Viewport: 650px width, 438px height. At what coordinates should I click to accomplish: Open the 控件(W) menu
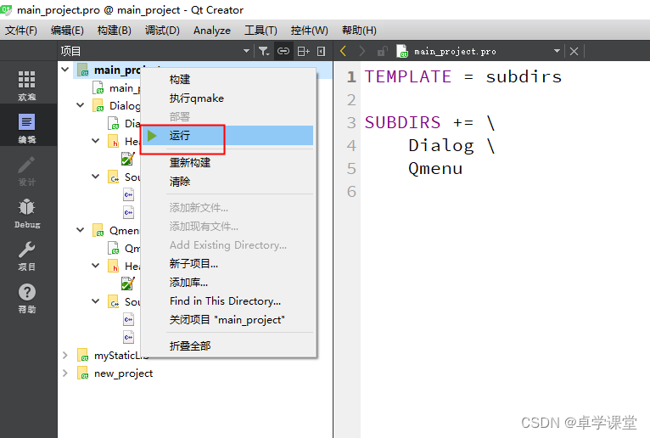(x=309, y=31)
